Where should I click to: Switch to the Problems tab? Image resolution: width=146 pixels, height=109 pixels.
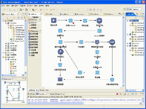coord(31,94)
